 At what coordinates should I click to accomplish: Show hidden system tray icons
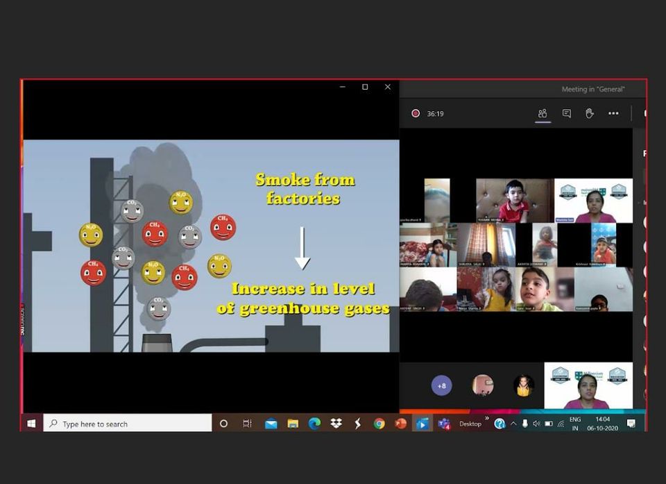(513, 424)
